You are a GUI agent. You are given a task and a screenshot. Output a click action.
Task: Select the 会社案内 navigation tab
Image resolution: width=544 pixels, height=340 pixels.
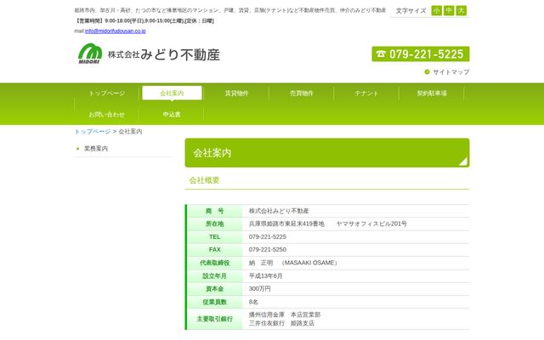pyautogui.click(x=172, y=93)
